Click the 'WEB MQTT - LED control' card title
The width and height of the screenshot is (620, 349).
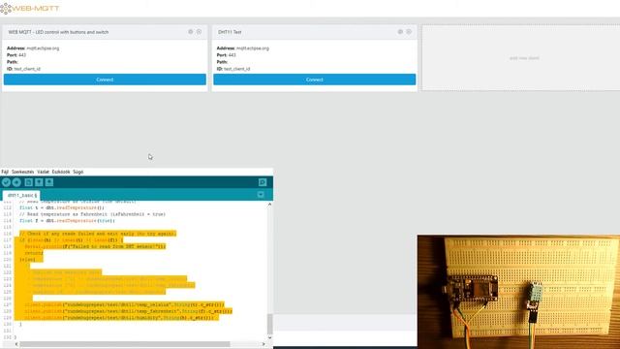pos(58,32)
